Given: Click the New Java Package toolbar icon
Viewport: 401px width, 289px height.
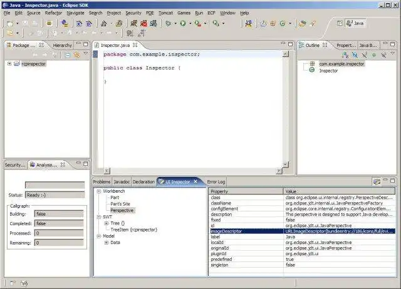Looking at the screenshot, I should (x=273, y=24).
